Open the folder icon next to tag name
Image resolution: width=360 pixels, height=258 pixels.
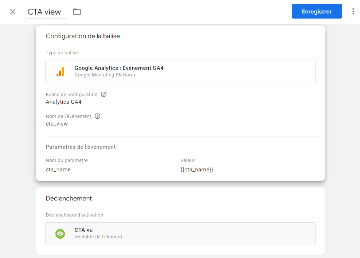coord(77,12)
